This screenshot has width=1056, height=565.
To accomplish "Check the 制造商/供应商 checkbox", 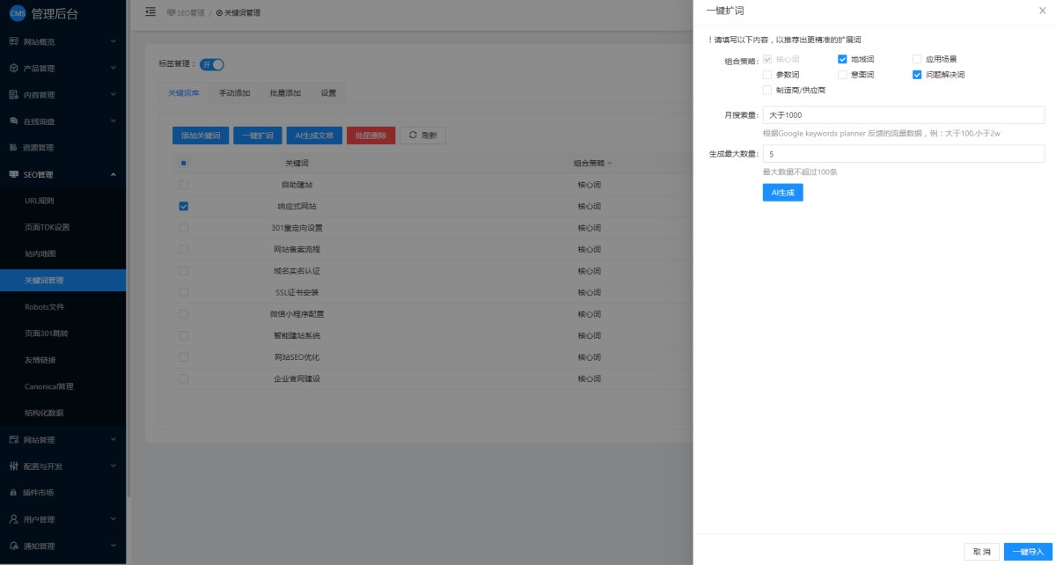I will pyautogui.click(x=767, y=90).
